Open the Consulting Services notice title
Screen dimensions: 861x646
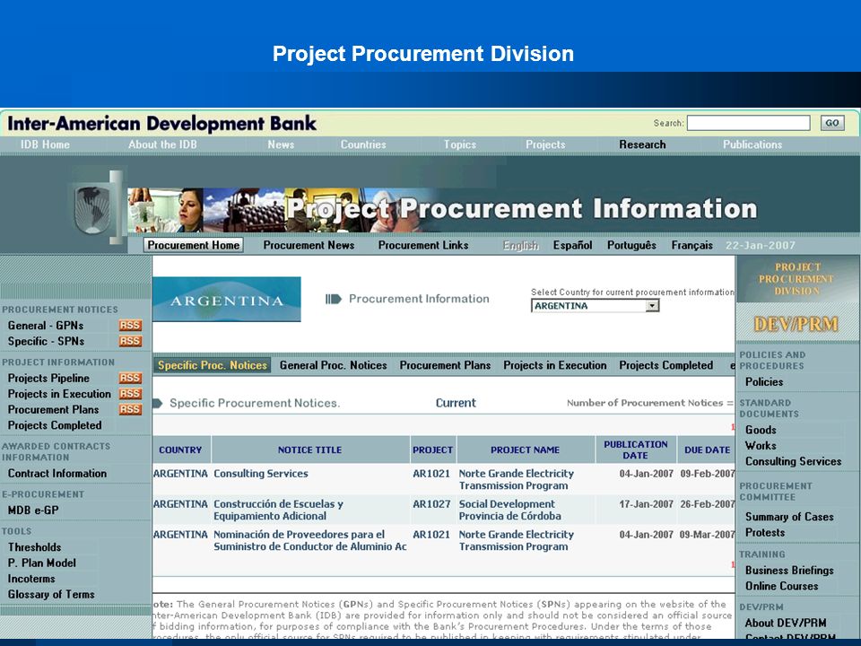click(261, 474)
